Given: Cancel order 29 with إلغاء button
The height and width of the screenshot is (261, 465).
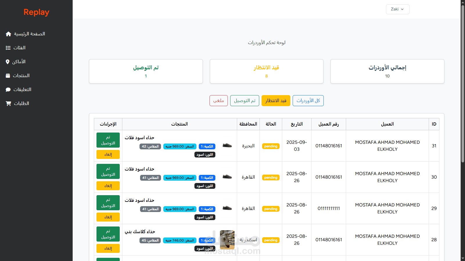Looking at the screenshot, I should coord(108,217).
